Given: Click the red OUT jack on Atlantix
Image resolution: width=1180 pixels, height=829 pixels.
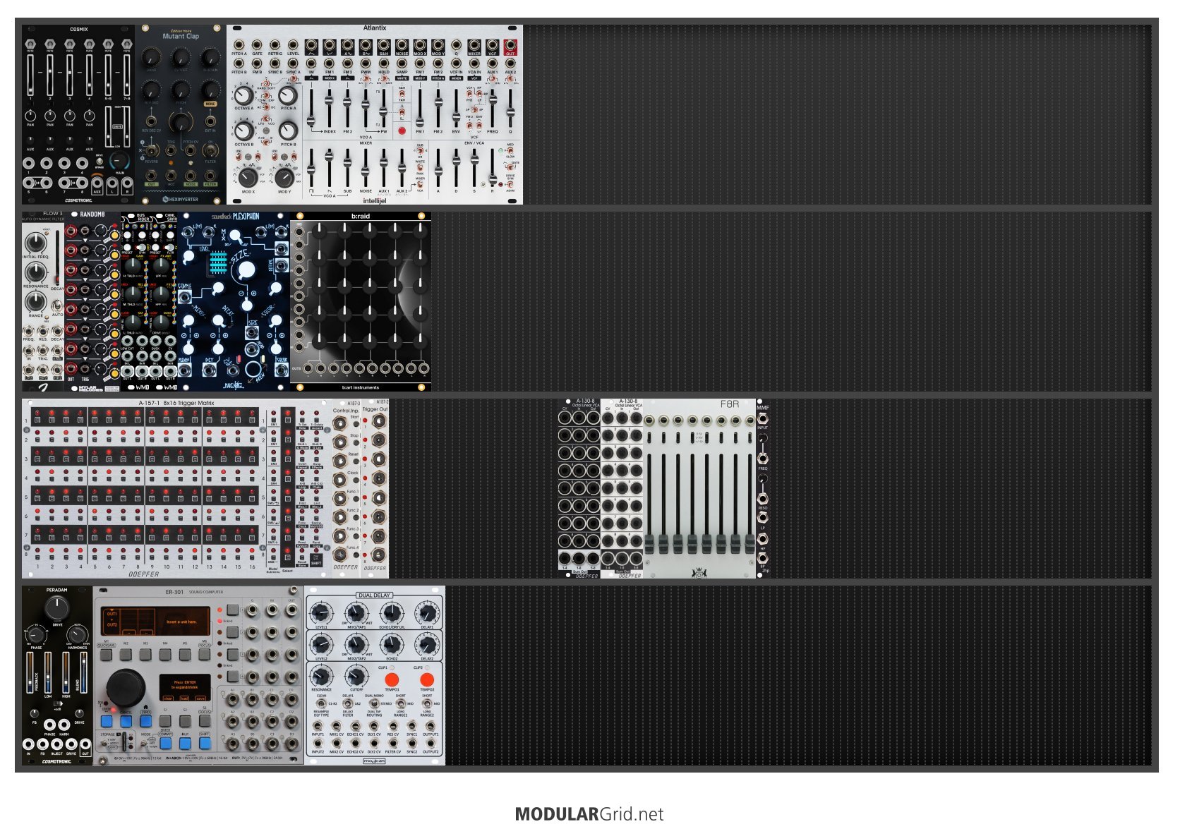Looking at the screenshot, I should (x=510, y=47).
